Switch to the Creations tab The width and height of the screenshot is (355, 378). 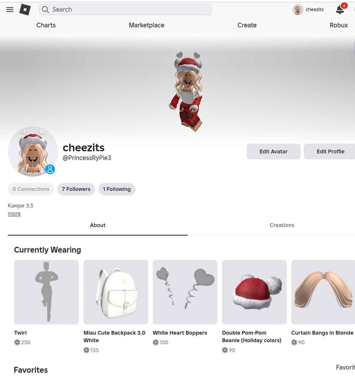pyautogui.click(x=282, y=225)
